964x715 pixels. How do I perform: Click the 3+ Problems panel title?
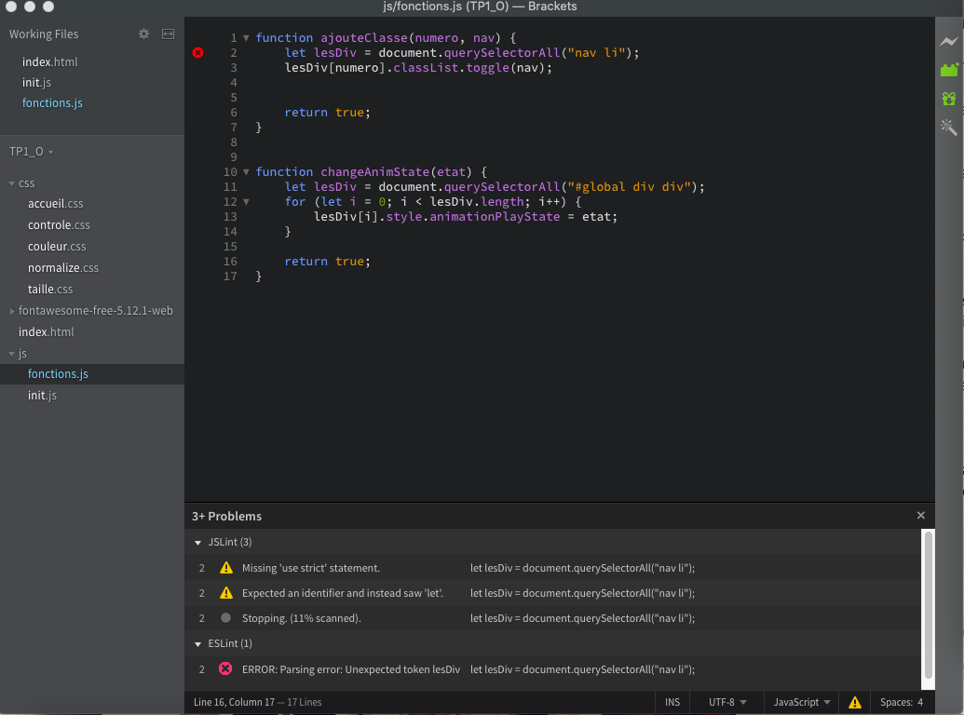tap(227, 516)
